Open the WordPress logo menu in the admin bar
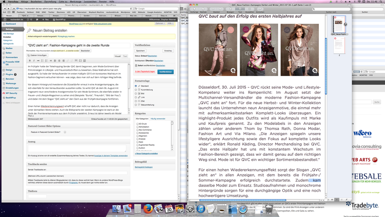The width and height of the screenshot is (385, 217). (x=5, y=20)
